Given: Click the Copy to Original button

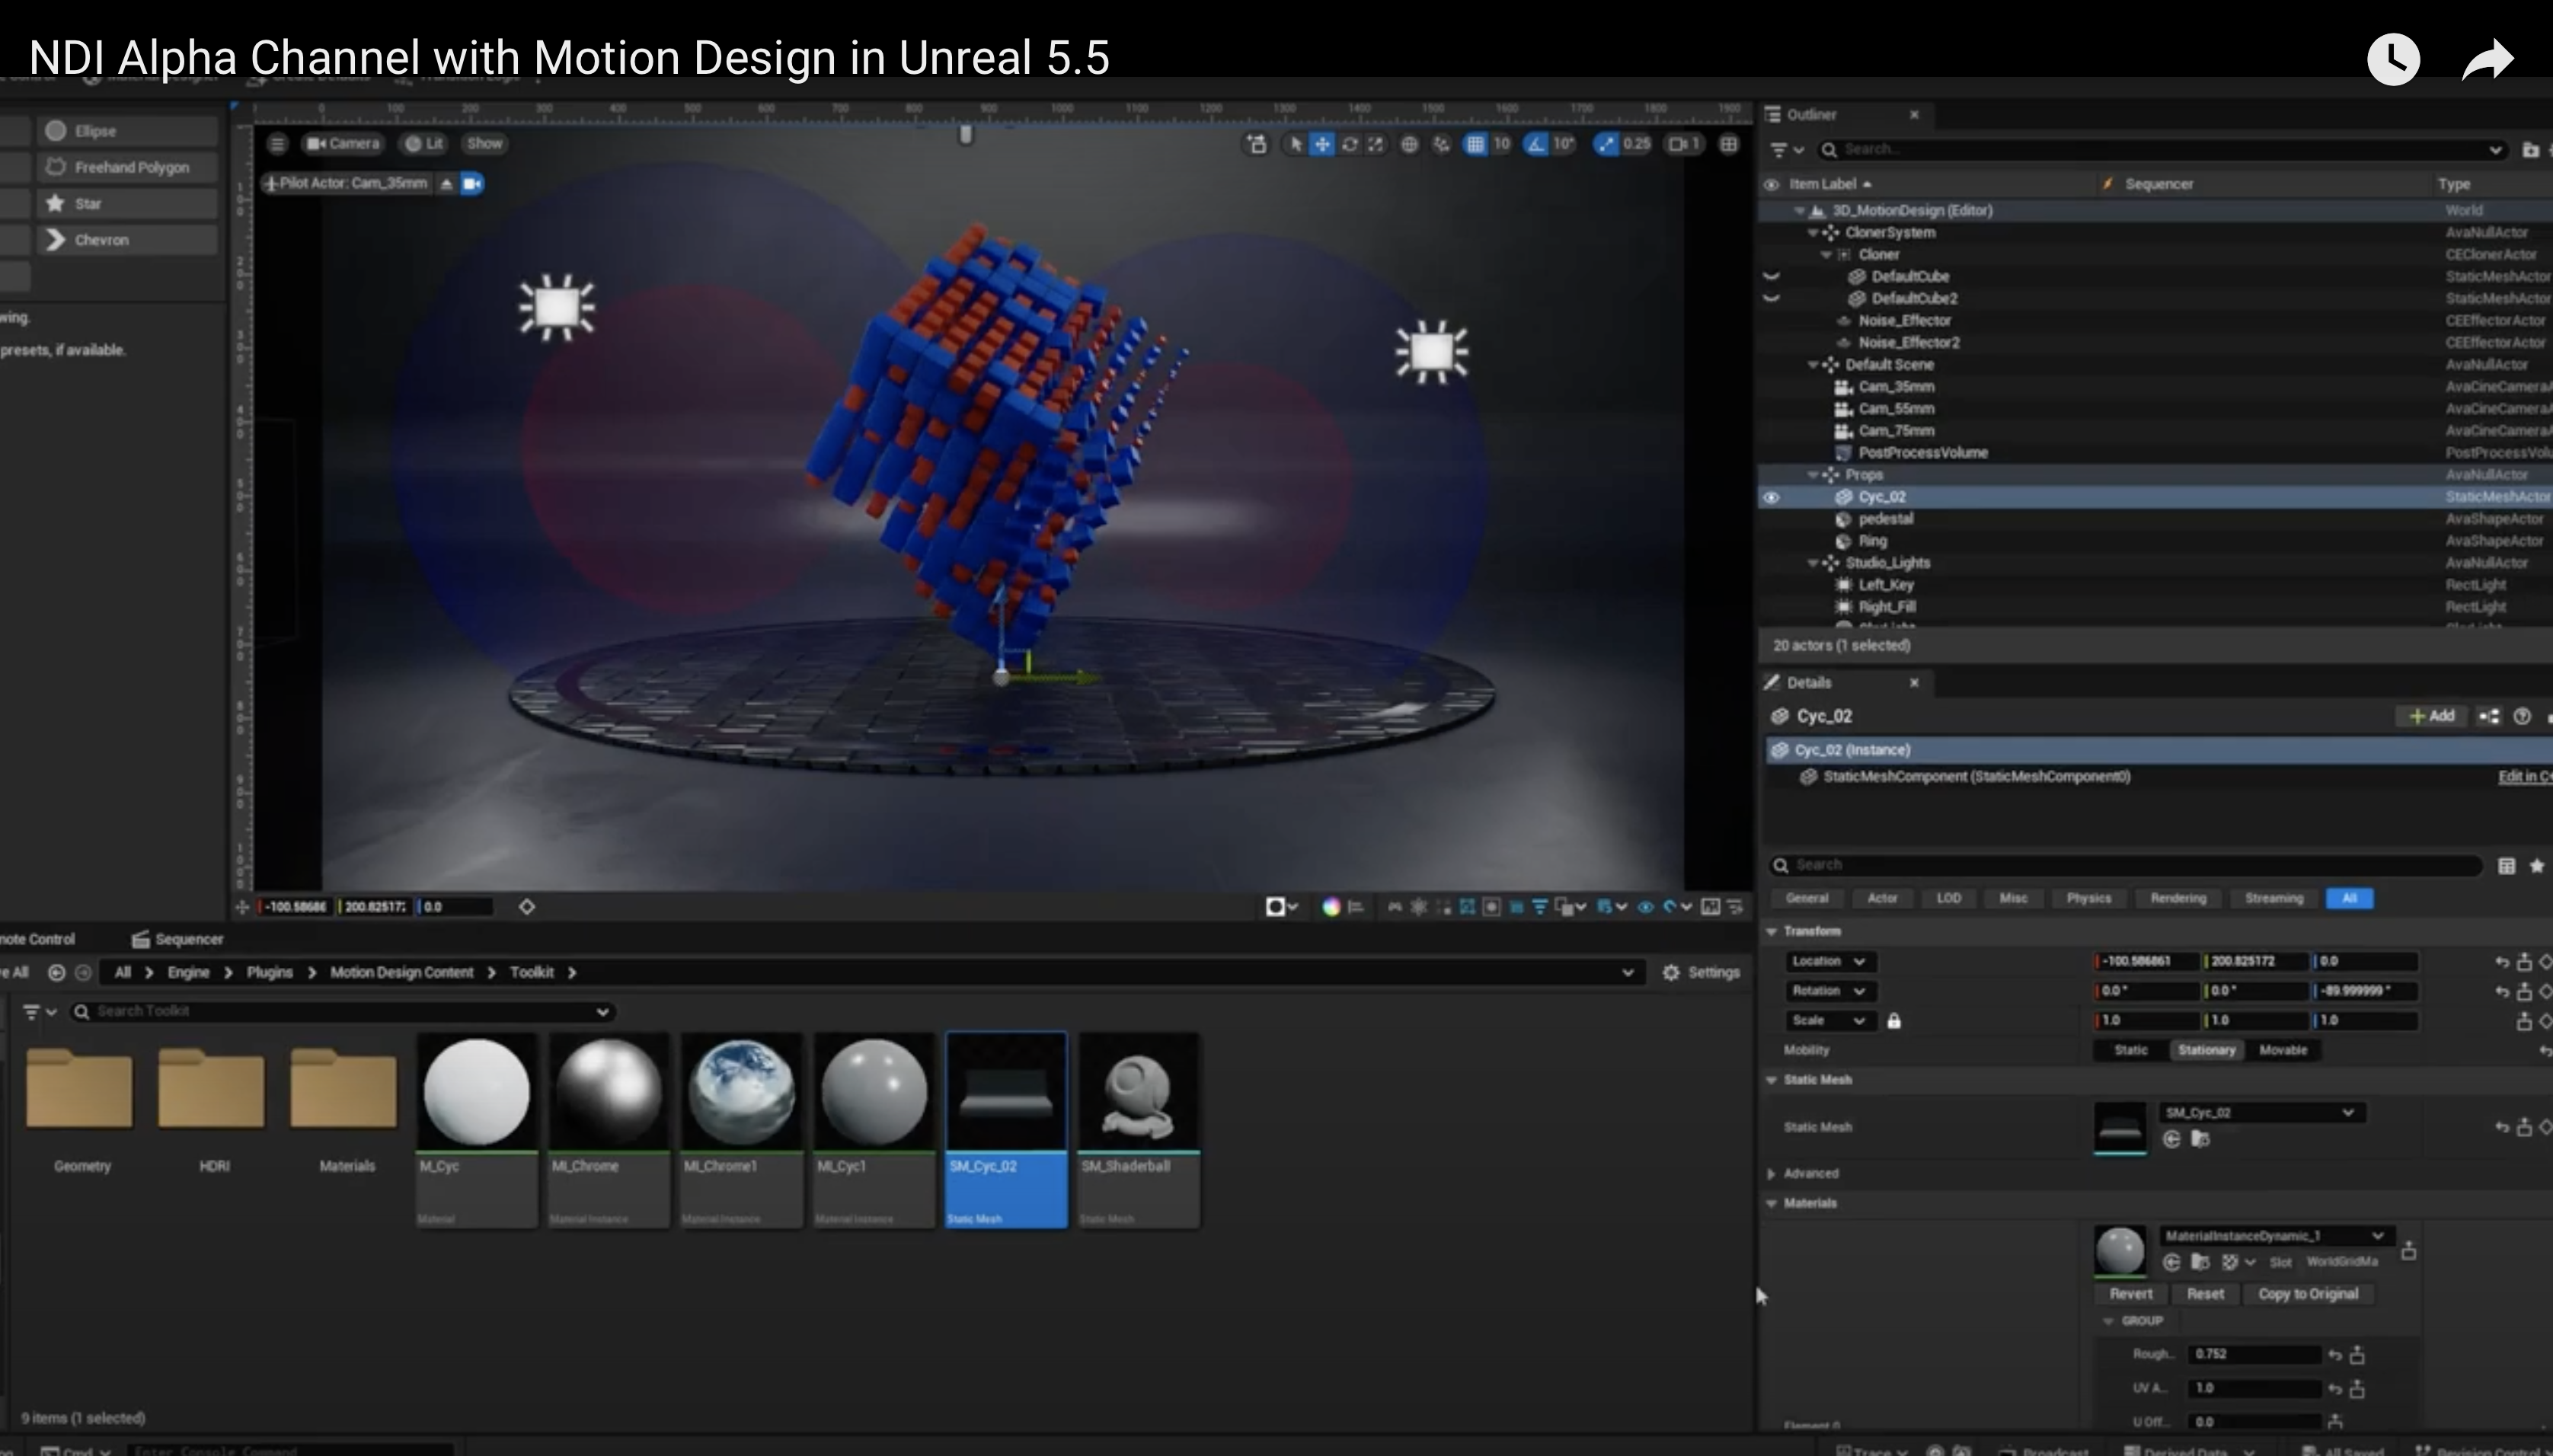Looking at the screenshot, I should (x=2310, y=1293).
